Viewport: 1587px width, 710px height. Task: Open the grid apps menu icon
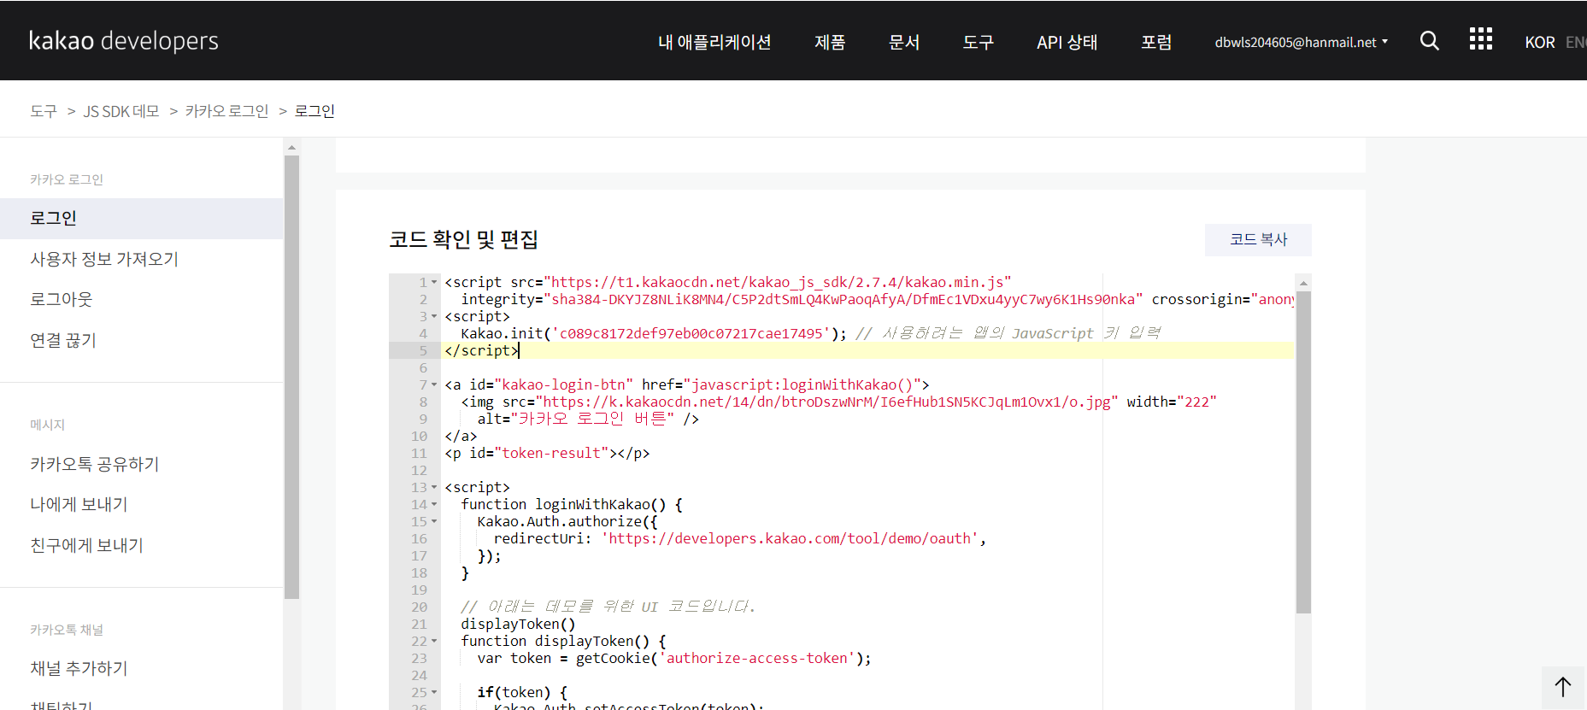coord(1481,38)
